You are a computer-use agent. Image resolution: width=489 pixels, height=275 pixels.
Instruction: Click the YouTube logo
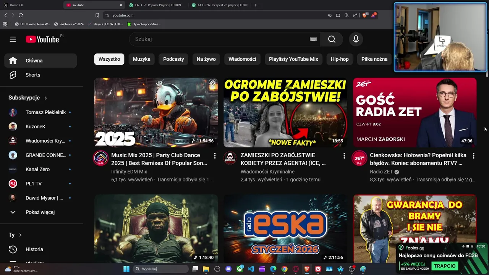(42, 39)
